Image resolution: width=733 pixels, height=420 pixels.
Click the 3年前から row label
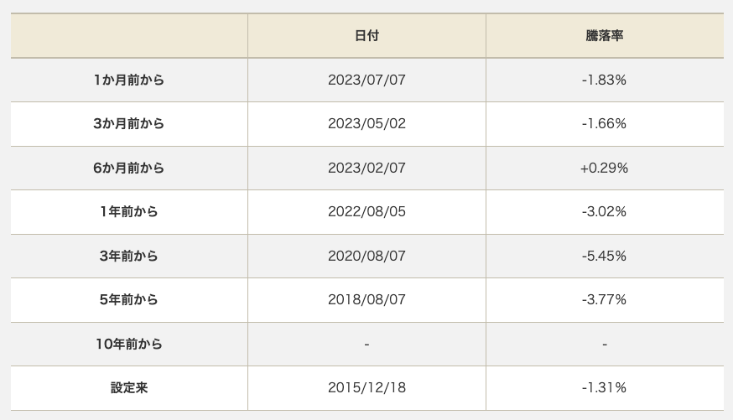(x=129, y=257)
